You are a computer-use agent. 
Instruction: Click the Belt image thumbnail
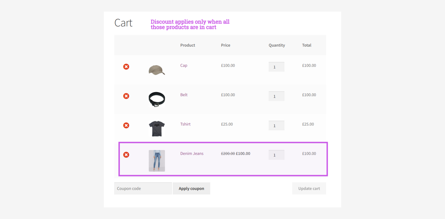pyautogui.click(x=157, y=99)
